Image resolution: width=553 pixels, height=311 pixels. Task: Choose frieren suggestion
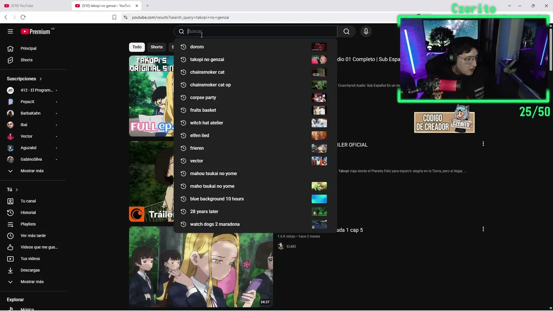[x=255, y=148]
